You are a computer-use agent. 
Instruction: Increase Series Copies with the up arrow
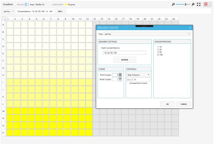point(120,79)
